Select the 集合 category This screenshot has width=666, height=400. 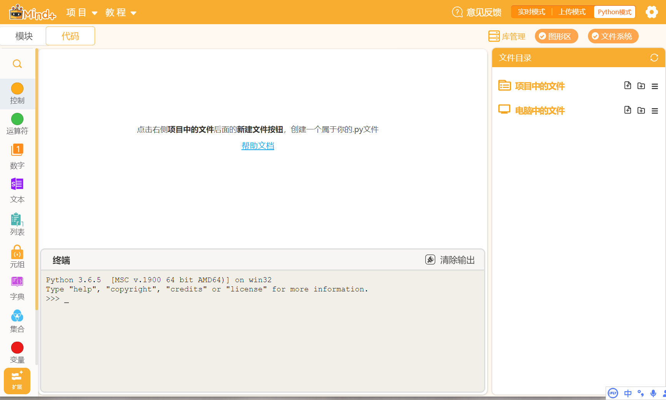(17, 321)
